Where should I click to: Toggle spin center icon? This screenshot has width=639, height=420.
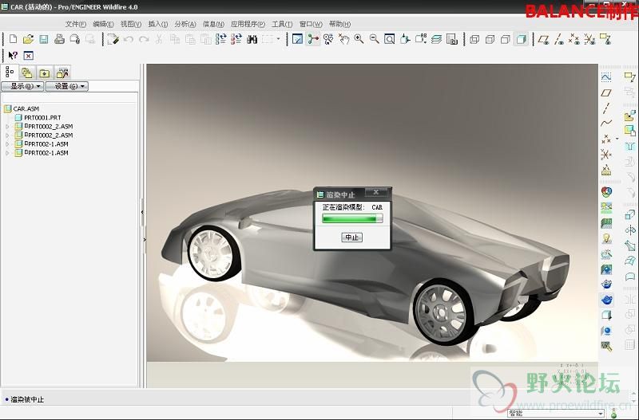pyautogui.click(x=313, y=39)
